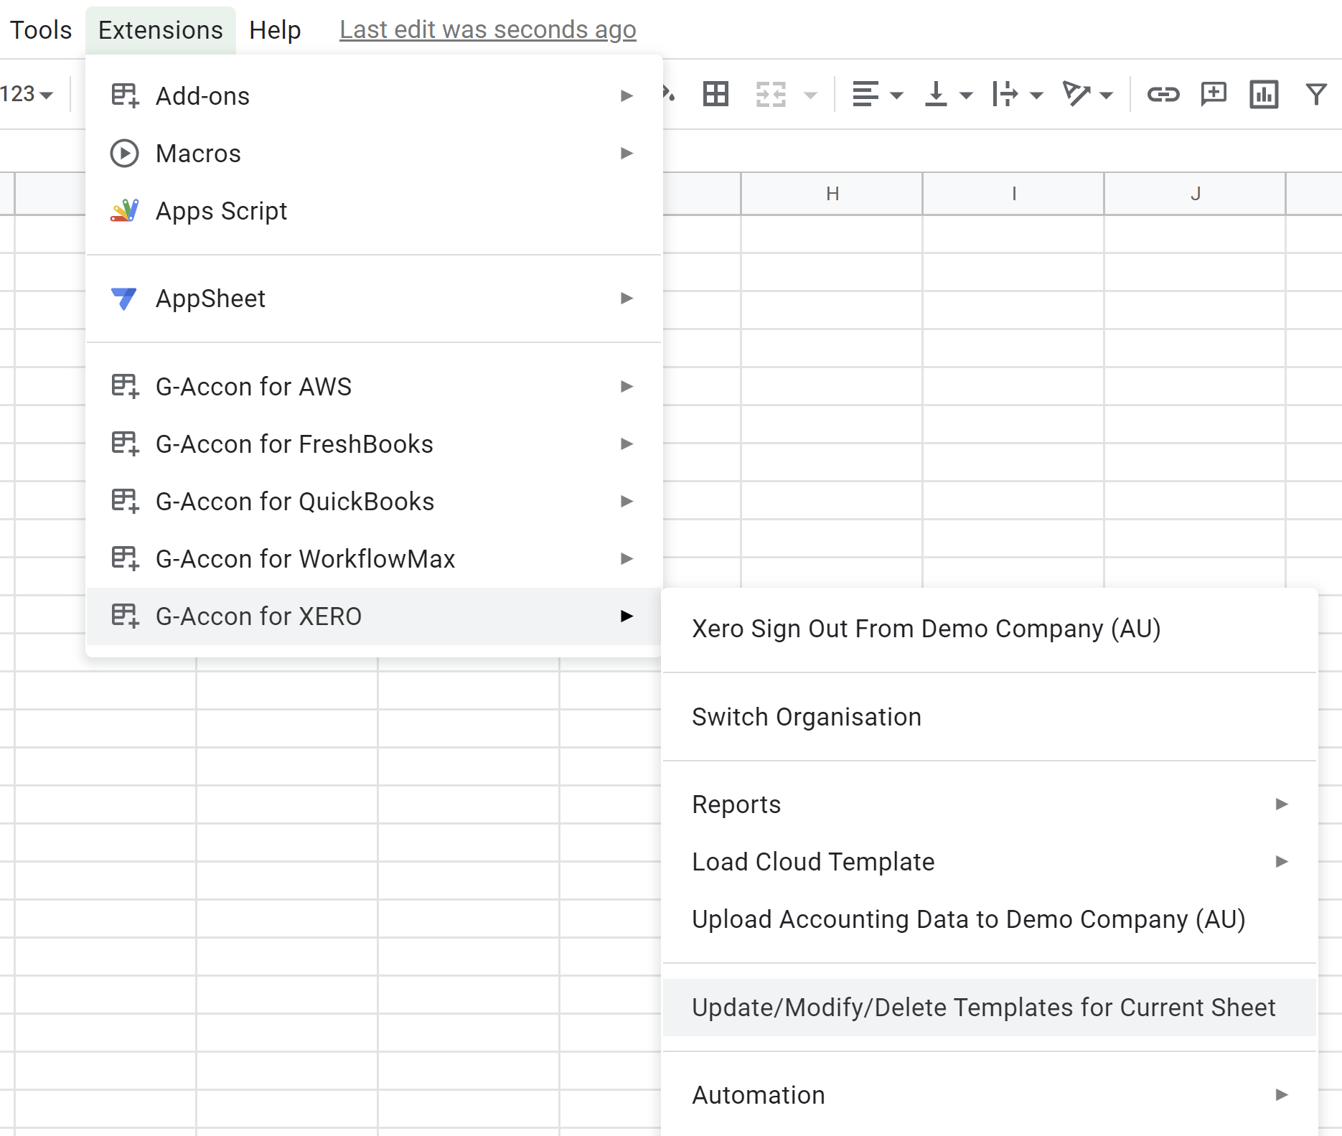Open the Help menu
Screen dimensions: 1342x1136
[x=275, y=30]
